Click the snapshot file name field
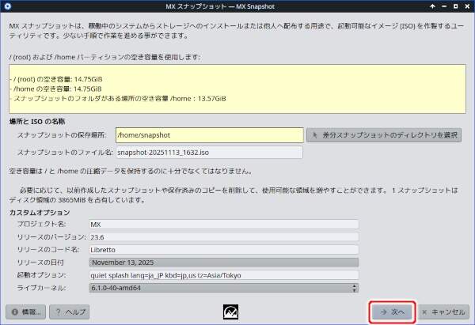Screen dimensions: 475x325 pyautogui.click(x=209, y=152)
